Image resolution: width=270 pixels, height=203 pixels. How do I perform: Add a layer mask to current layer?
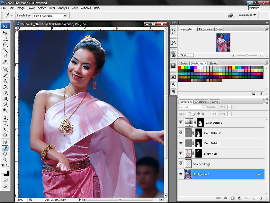tap(232, 198)
